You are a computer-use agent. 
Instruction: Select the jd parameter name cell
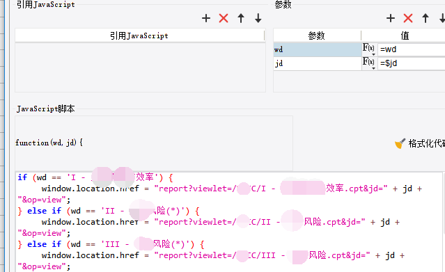click(x=318, y=63)
